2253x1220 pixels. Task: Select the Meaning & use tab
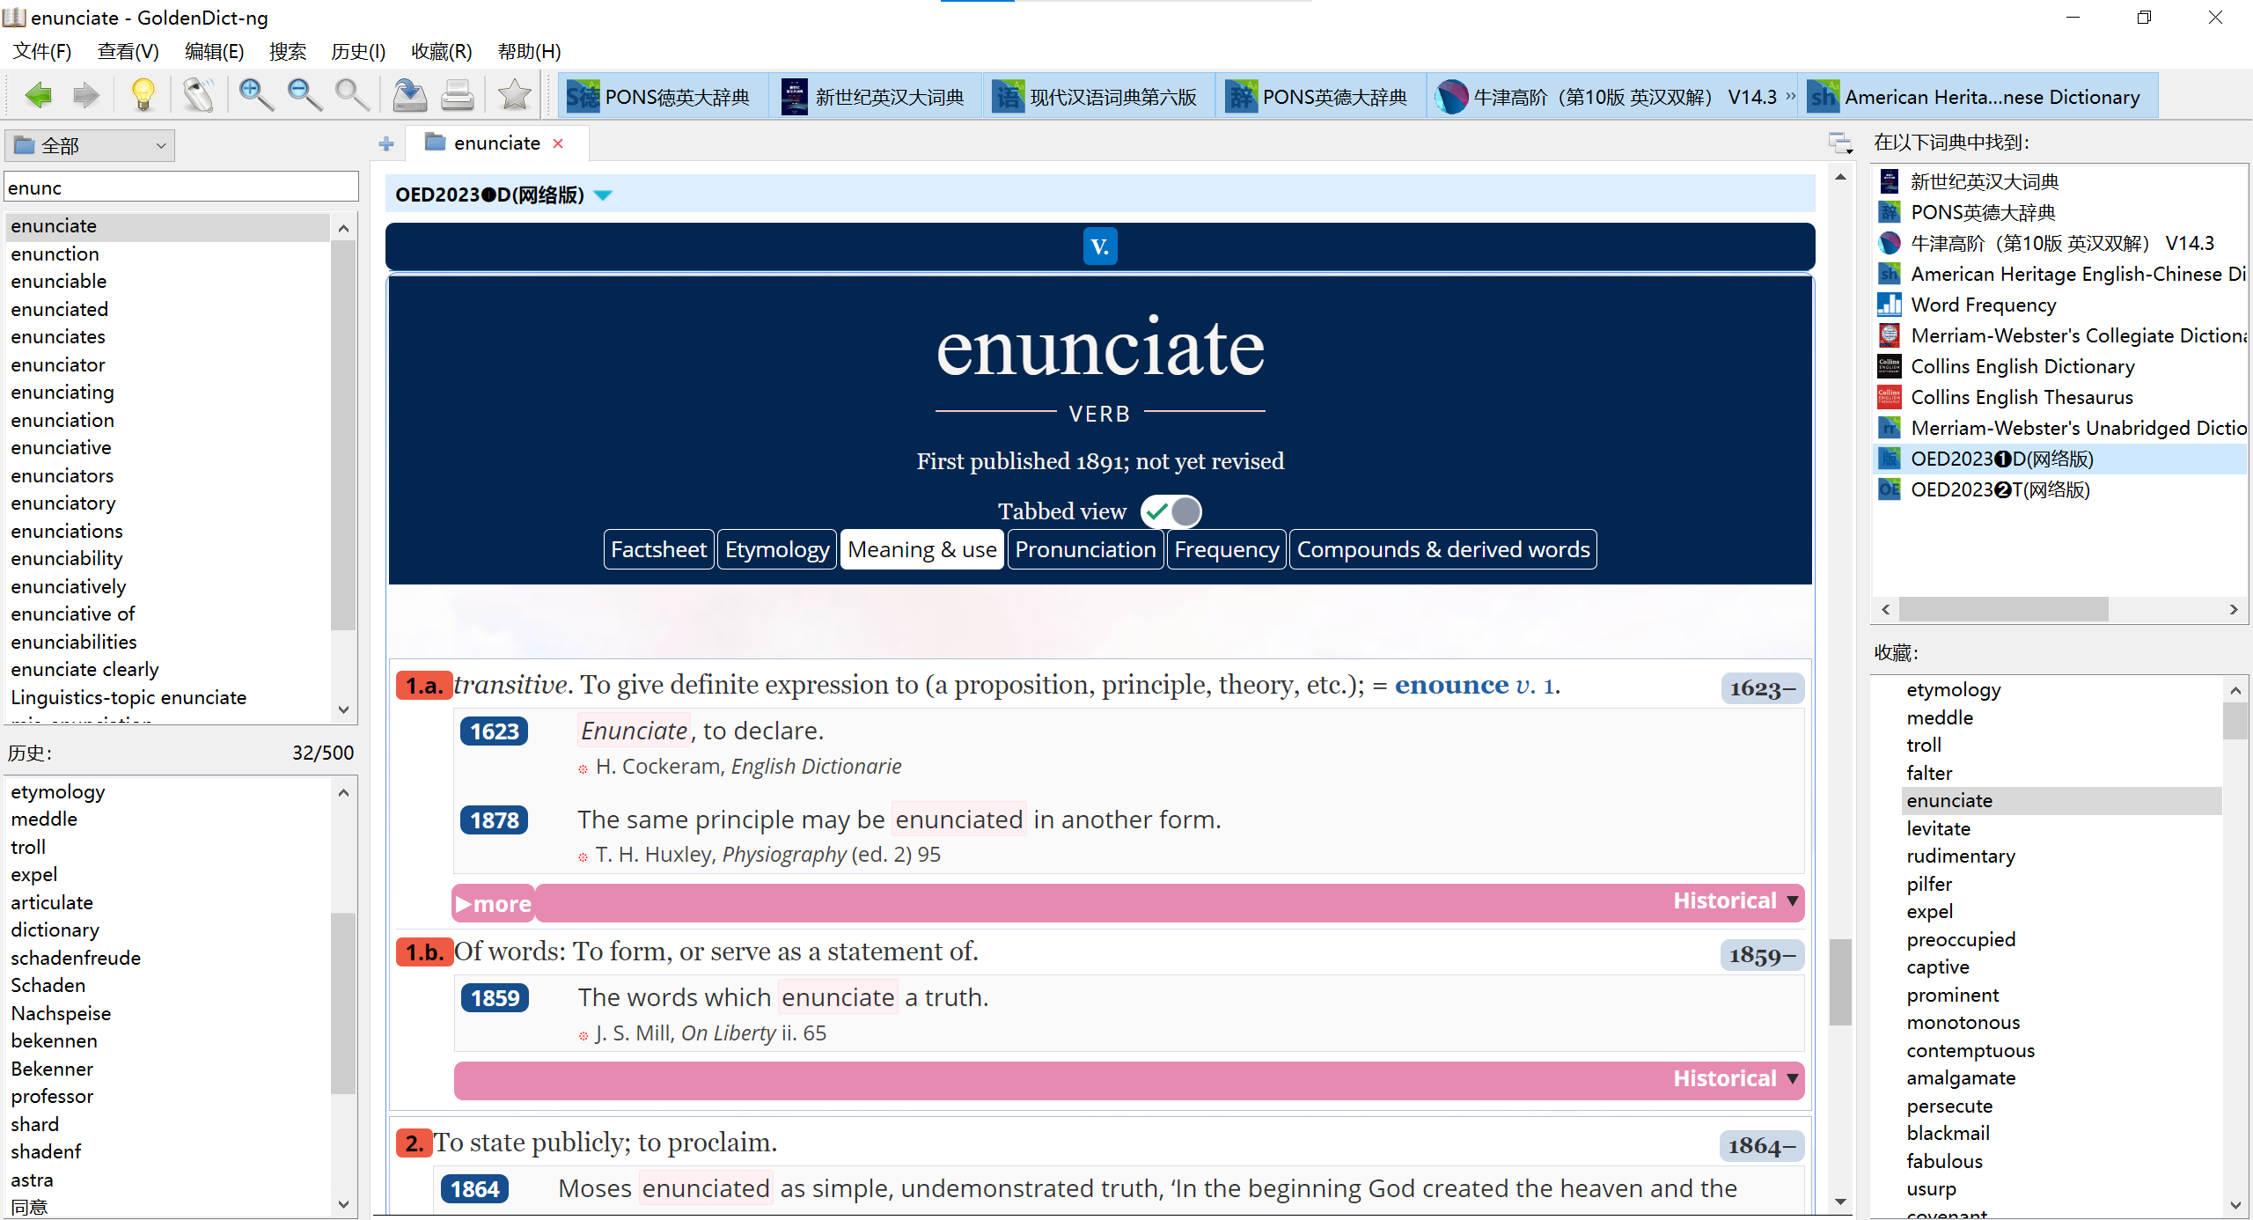[x=922, y=549]
